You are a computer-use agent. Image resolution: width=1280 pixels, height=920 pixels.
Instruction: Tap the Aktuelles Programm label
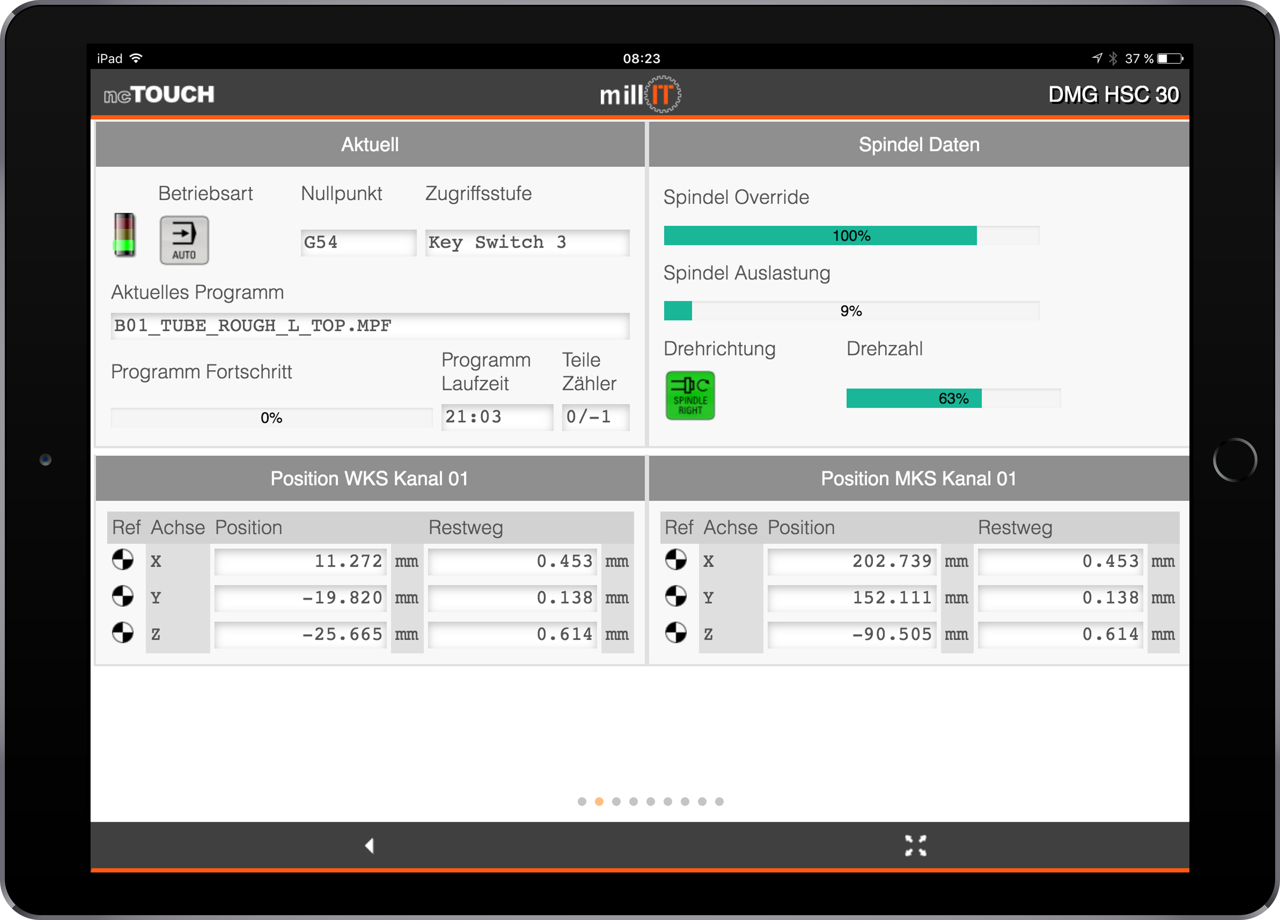click(x=197, y=292)
